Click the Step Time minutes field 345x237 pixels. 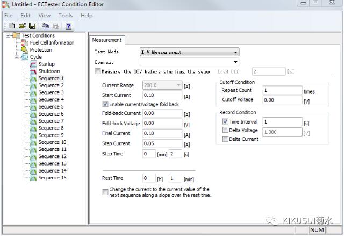tap(149, 154)
